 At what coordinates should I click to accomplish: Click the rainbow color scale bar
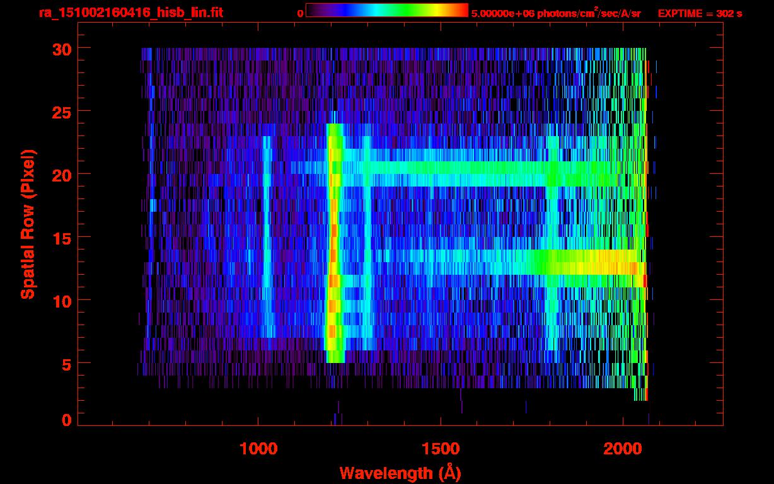[x=386, y=10]
